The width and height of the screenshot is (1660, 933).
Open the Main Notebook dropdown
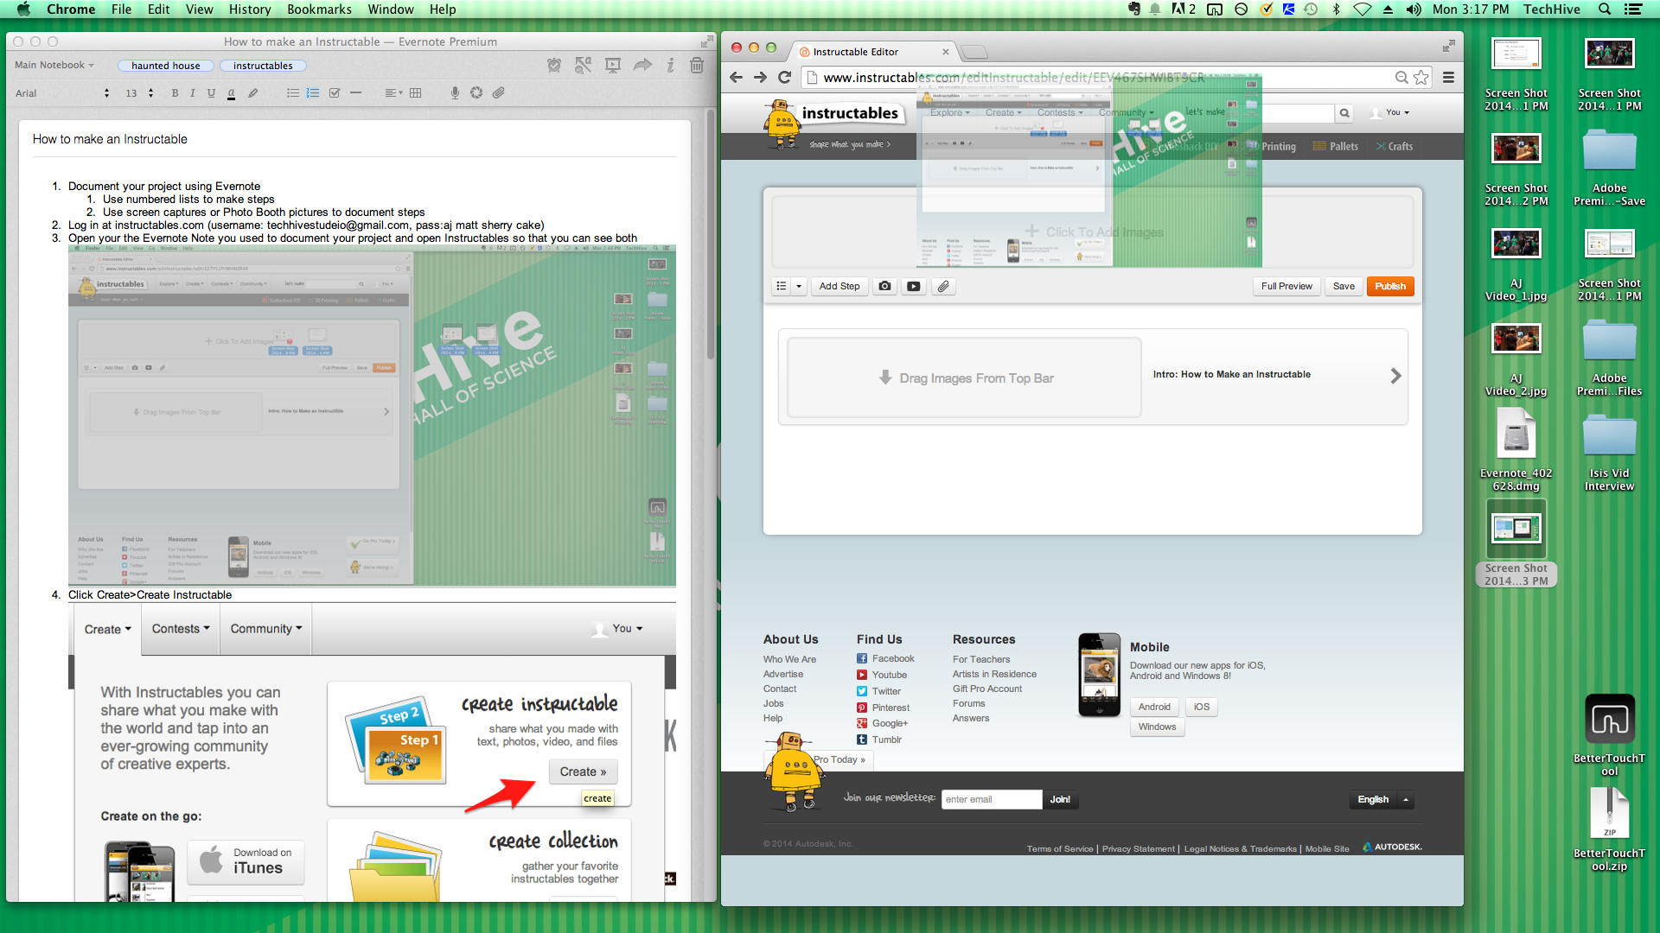(x=54, y=65)
